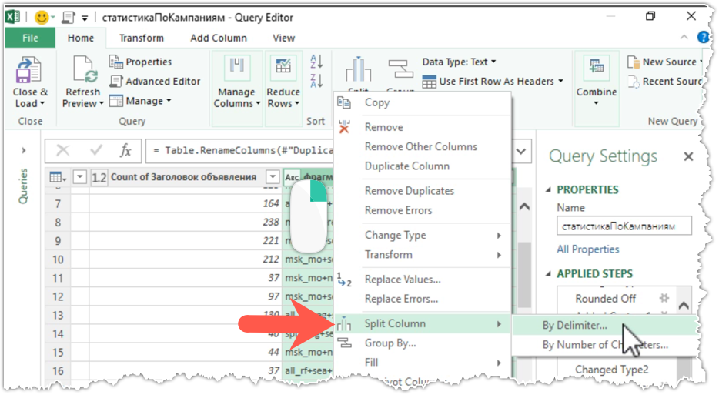Collapse the PROPERTIES section

point(548,189)
